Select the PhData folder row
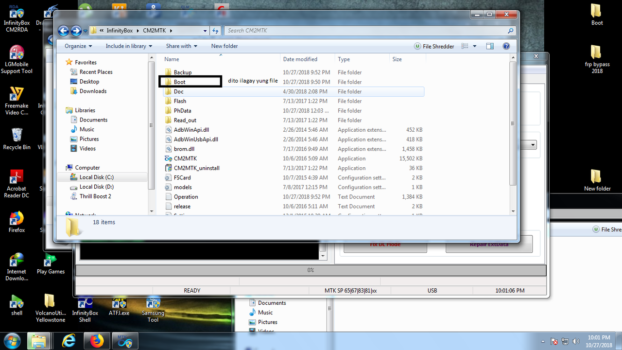The width and height of the screenshot is (622, 350). [x=294, y=111]
